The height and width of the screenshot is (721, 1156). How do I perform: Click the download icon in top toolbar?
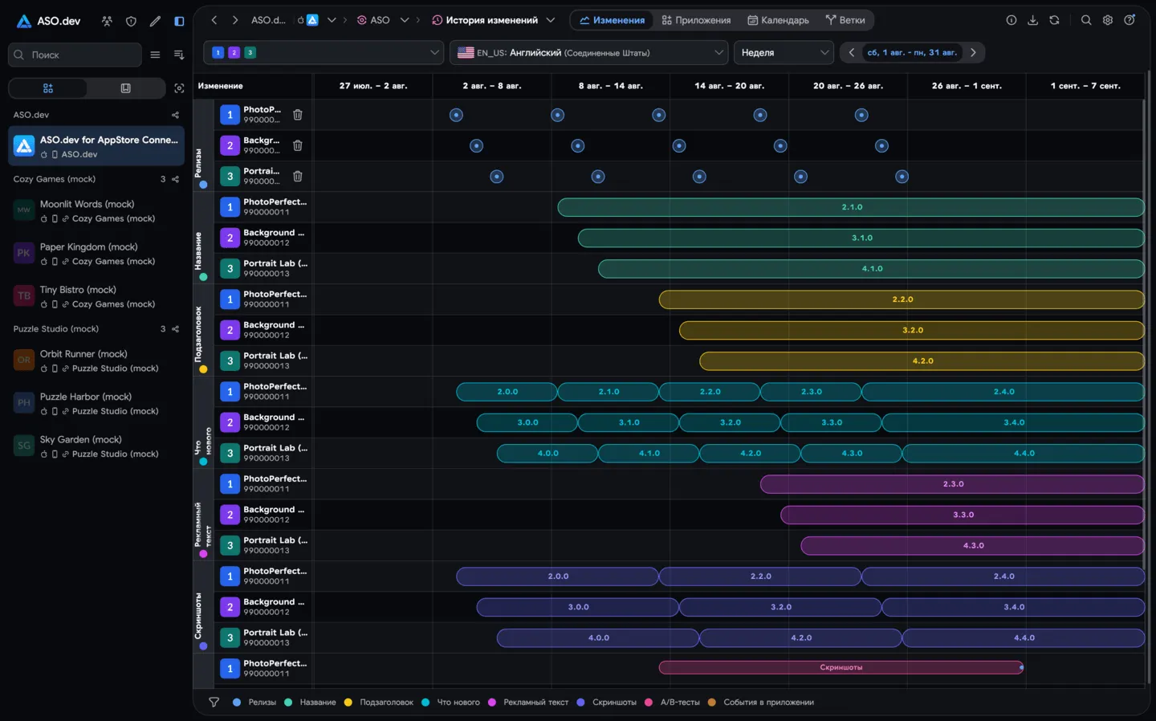coord(1033,20)
